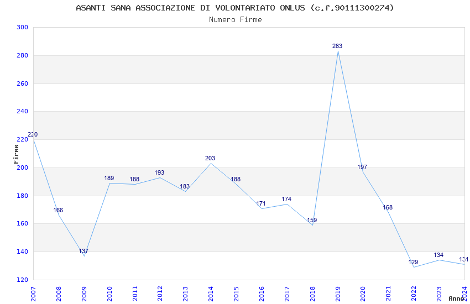The width and height of the screenshot is (470, 304).
Task: Click x-axis year 2015
Action: pos(236,294)
